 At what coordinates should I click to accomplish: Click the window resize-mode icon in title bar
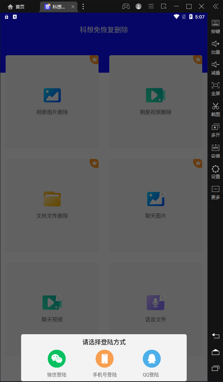164,6
